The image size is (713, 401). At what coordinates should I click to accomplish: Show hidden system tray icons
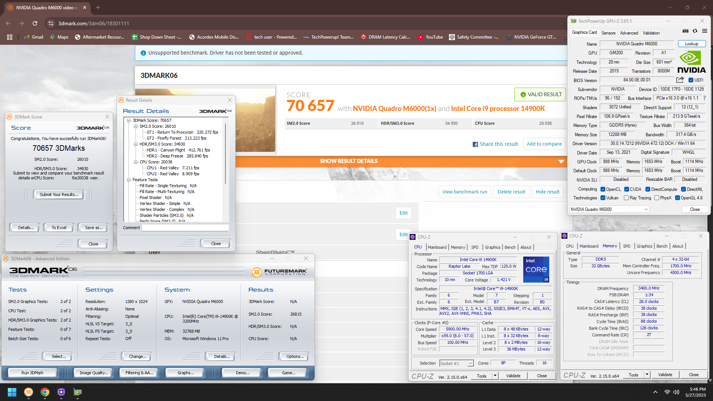(x=655, y=392)
